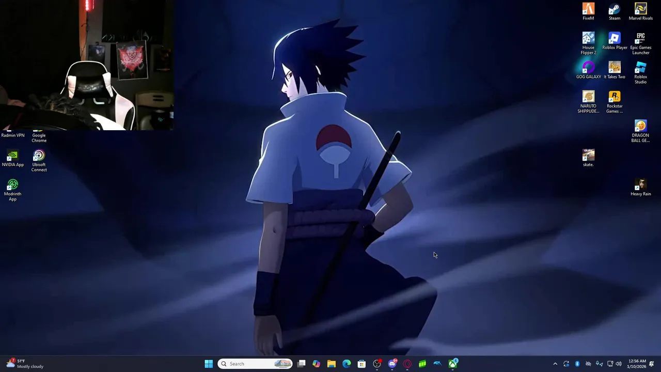Screen dimensions: 661x372
Task: Select the Ubisoft Connect desktop icon
Action: tap(39, 161)
